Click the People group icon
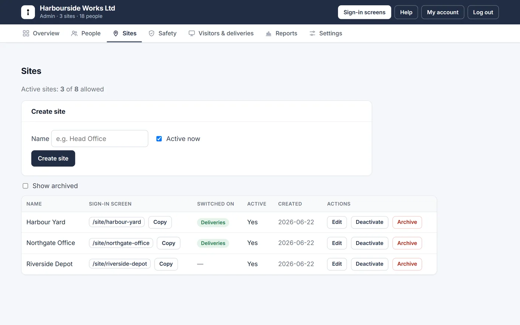The image size is (520, 325). tap(74, 33)
